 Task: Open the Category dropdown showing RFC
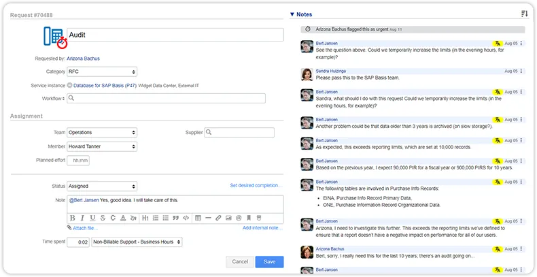coord(102,71)
